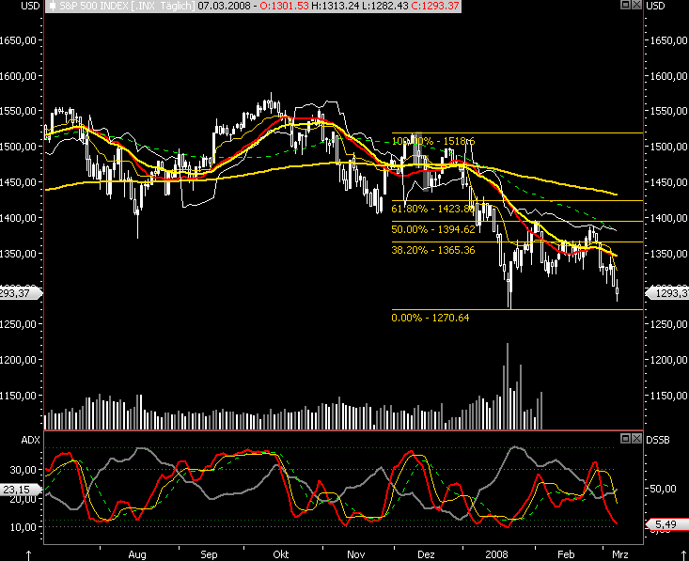Click the left current price marker 293,37
The image size is (689, 561).
(21, 293)
